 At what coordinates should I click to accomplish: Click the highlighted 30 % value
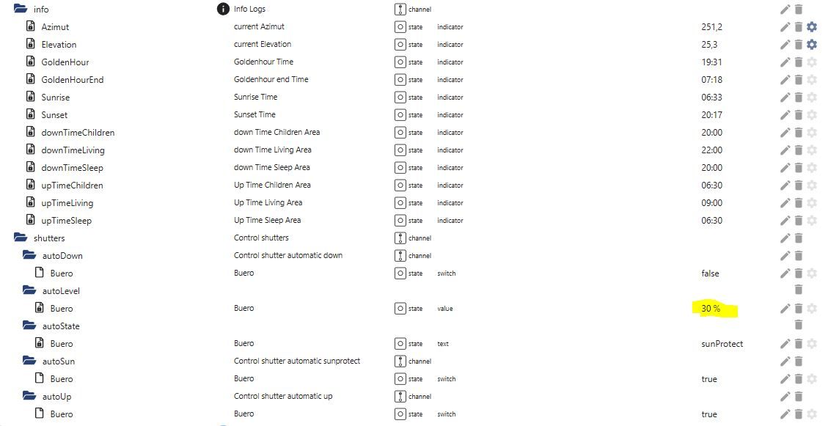[711, 309]
